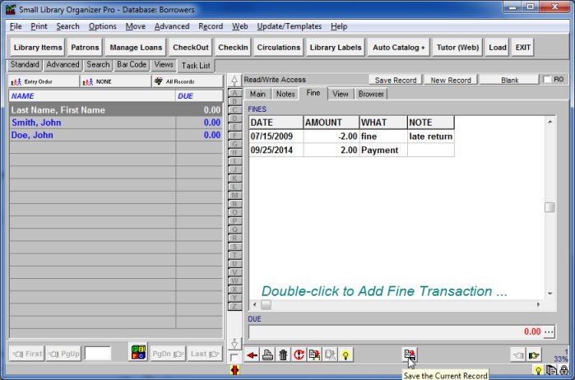575x380 pixels.
Task: Jump to letter S in alphabet index
Action: click(x=234, y=247)
